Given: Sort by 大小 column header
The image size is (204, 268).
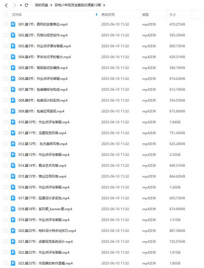Looking at the screenshot, I should point(173,15).
